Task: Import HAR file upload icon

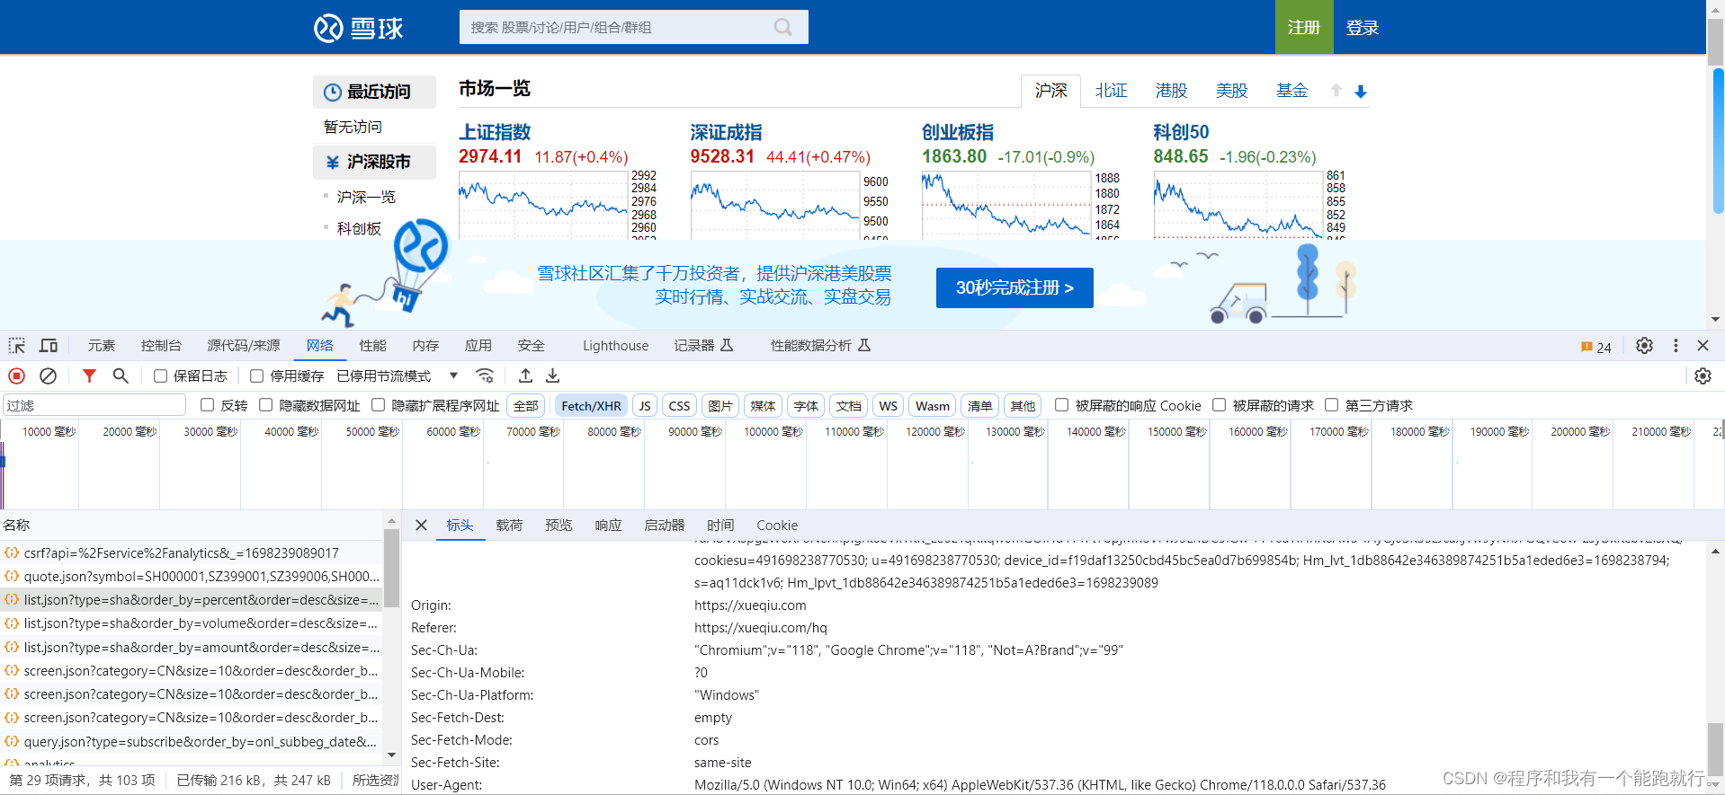Action: pos(526,376)
